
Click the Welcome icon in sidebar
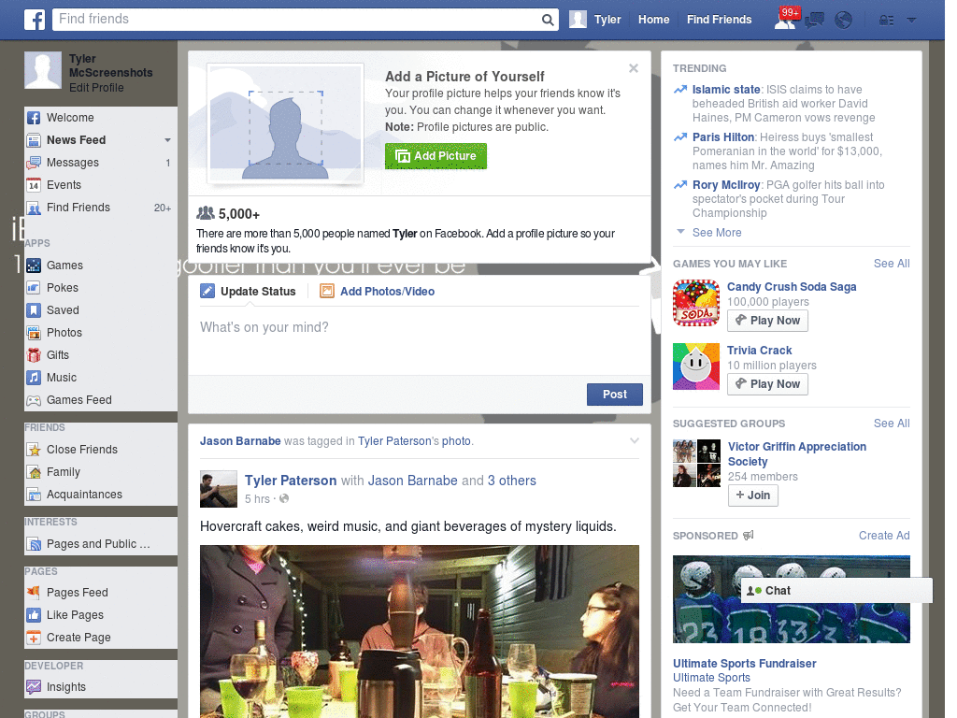tap(34, 118)
